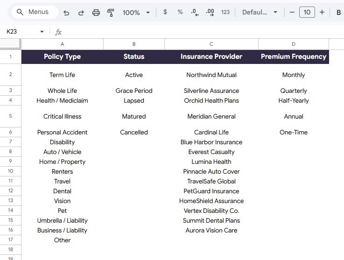
Task: Select the Aurora Vision Care cell
Action: point(211,230)
